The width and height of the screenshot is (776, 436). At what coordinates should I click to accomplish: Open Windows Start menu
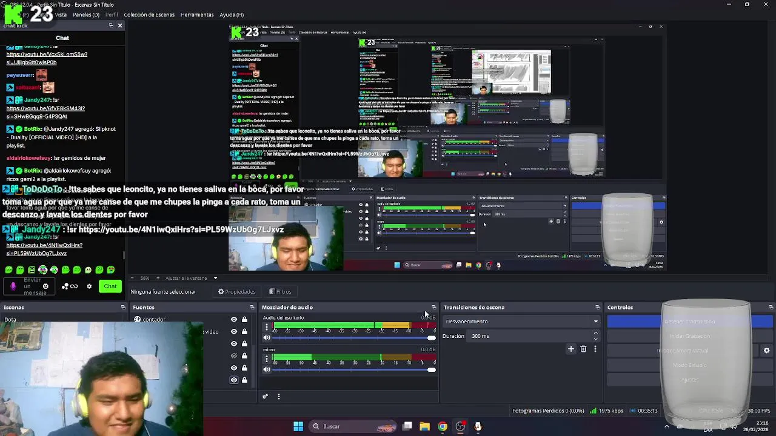(298, 426)
